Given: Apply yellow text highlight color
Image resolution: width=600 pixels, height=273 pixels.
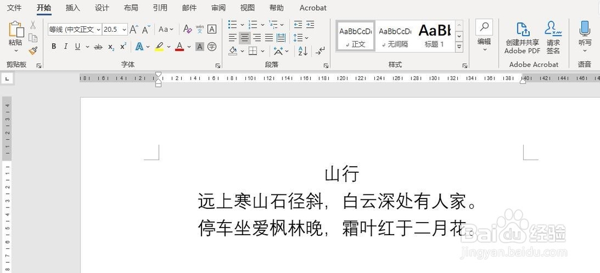Looking at the screenshot, I should [x=159, y=47].
